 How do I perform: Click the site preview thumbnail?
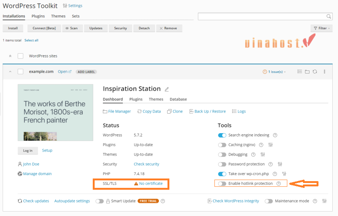pyautogui.click(x=56, y=112)
